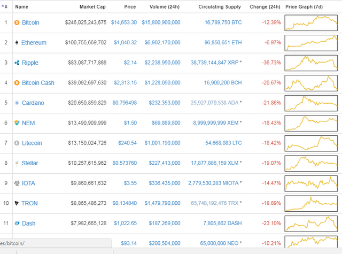
Task: Open Bitcoin 7-day price graph thumbnail
Action: 311,22
